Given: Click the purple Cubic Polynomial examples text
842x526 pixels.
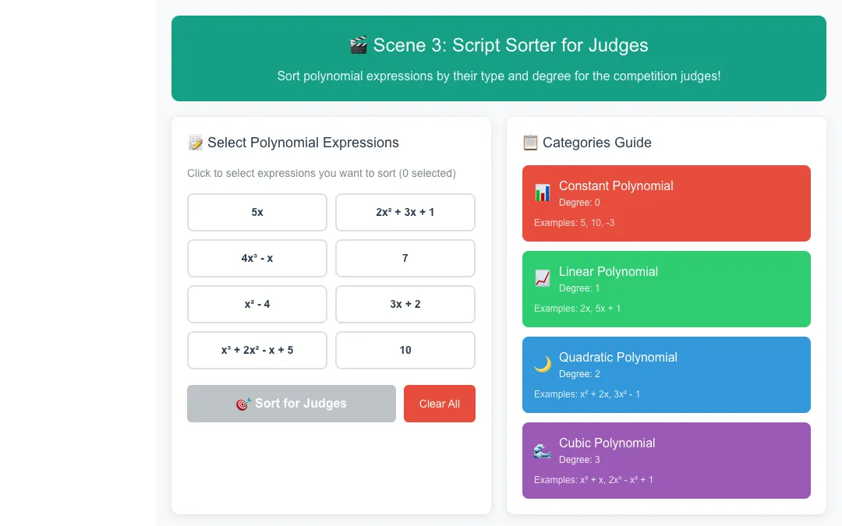Looking at the screenshot, I should click(x=593, y=480).
